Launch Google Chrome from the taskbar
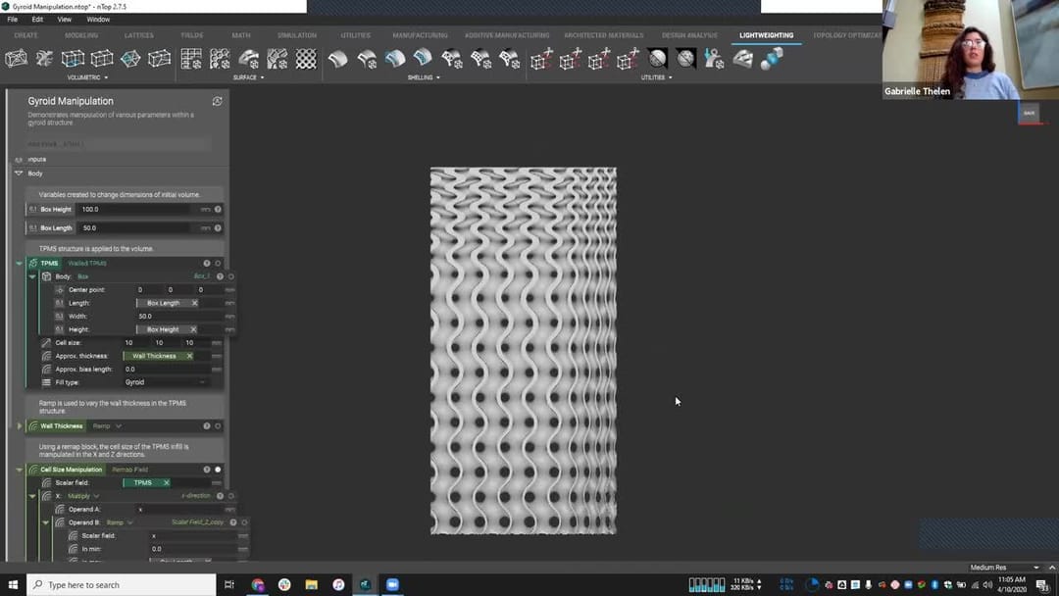1059x596 pixels. (x=257, y=584)
